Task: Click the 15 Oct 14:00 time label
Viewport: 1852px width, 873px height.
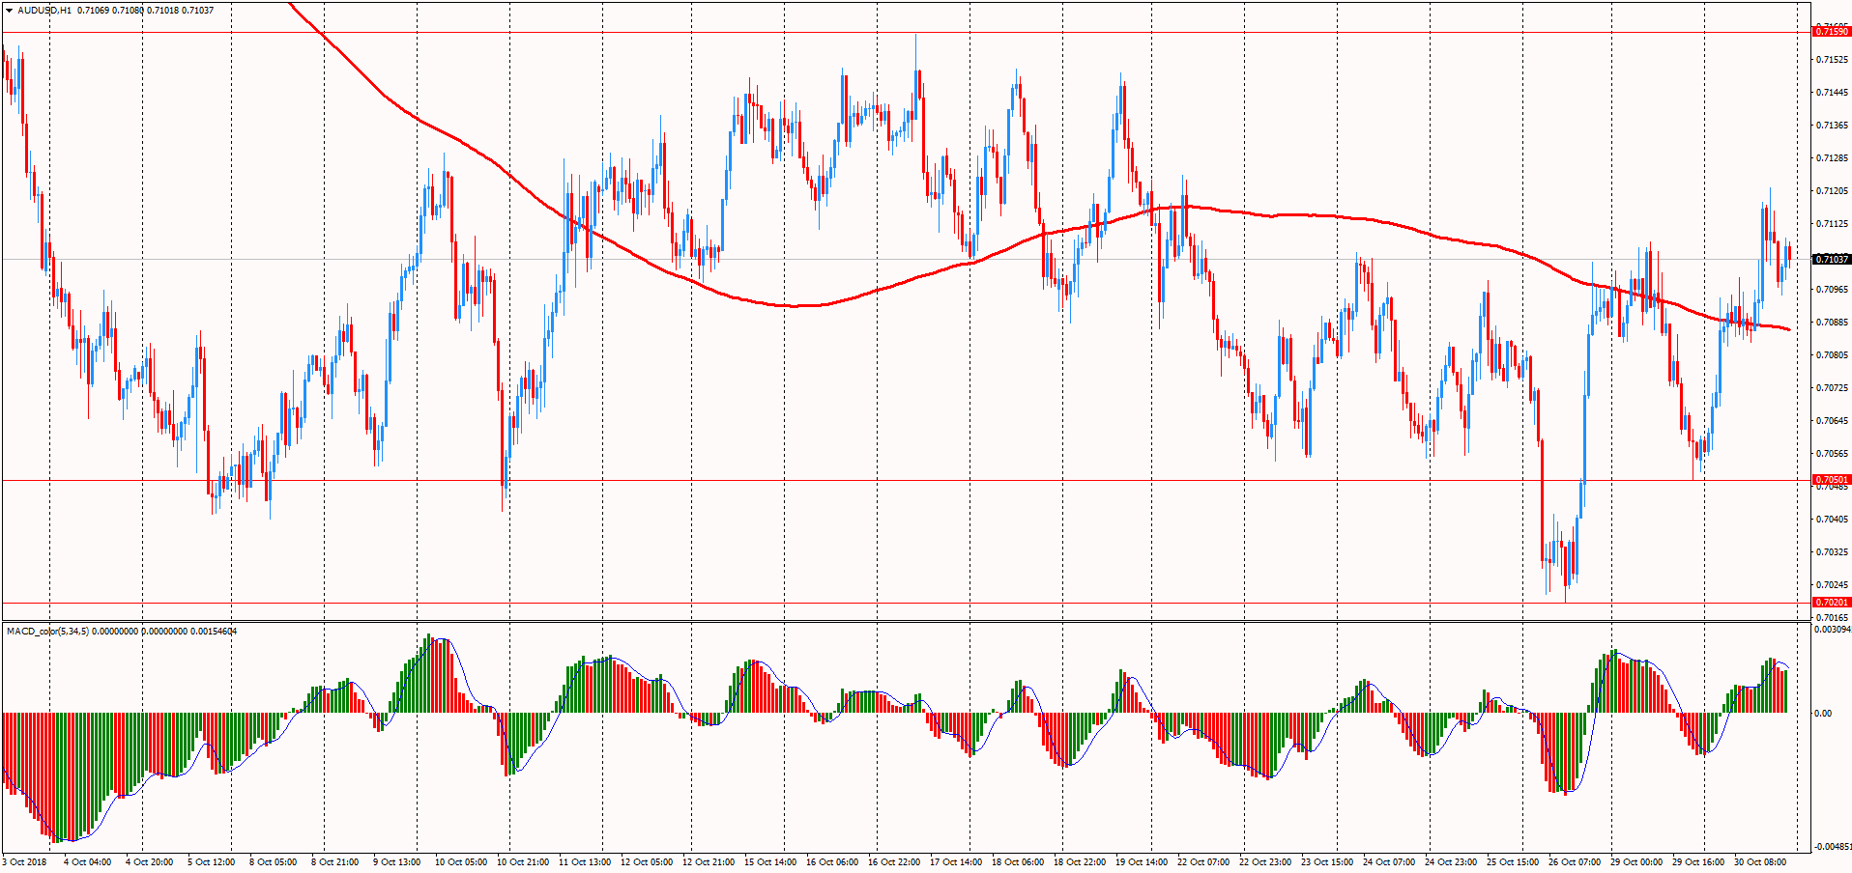Action: coord(770,861)
